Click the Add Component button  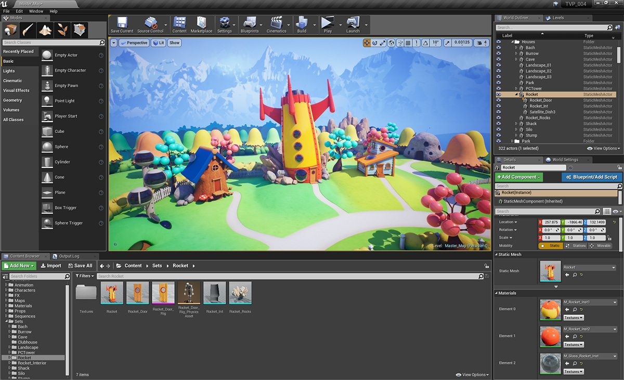tap(519, 177)
